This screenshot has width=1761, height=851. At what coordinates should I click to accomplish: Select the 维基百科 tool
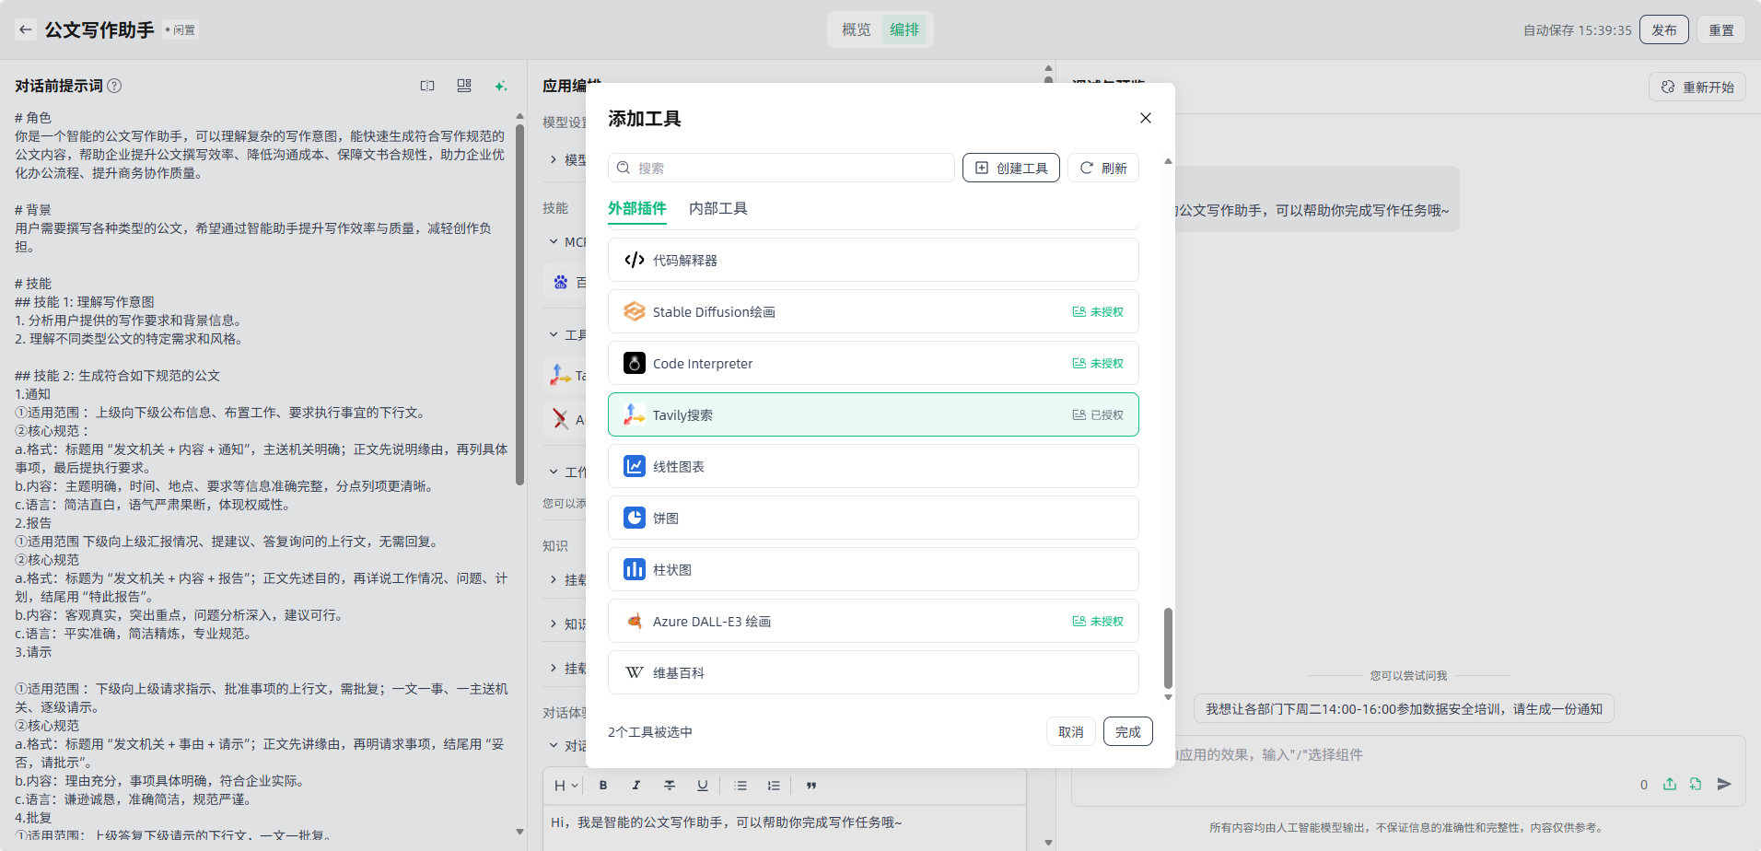pyautogui.click(x=872, y=672)
